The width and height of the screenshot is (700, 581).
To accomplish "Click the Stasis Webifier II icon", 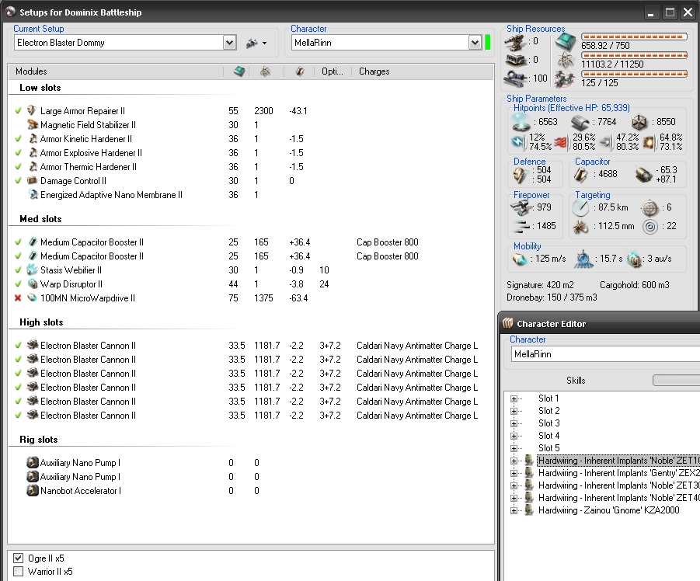I will pos(33,270).
